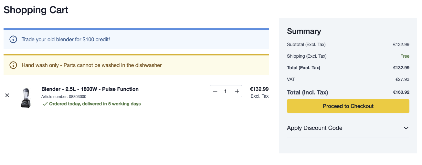Click the item price €132.99 Excl. Tax
Viewport: 422px width, 165px height.
click(x=259, y=89)
